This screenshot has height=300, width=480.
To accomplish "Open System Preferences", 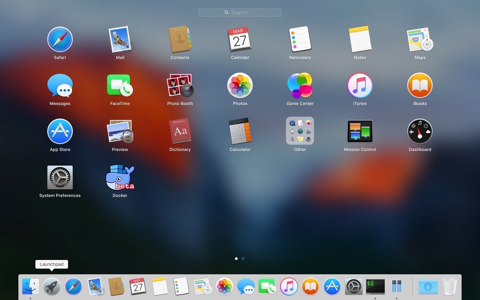I will coord(60,177).
